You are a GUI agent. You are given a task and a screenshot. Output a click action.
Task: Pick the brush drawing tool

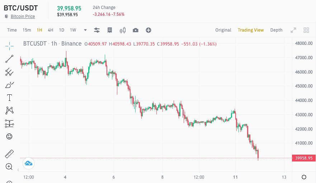coord(9,85)
